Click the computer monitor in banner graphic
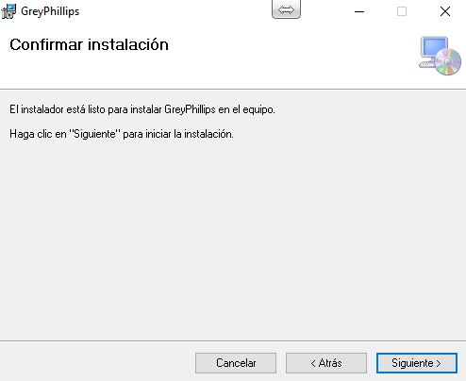The image size is (466, 381). click(x=434, y=51)
